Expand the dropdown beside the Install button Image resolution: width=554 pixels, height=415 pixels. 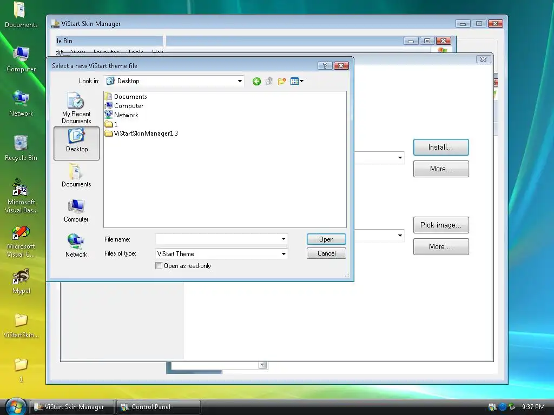click(x=400, y=158)
